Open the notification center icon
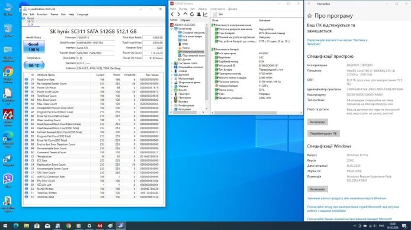411x230 pixels. pyautogui.click(x=404, y=226)
